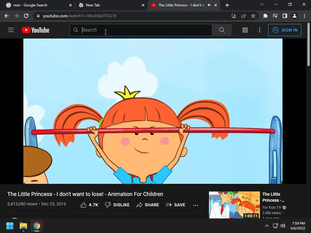
Task: Close the 'nuts - Google Search' tab
Action: coord(70,5)
